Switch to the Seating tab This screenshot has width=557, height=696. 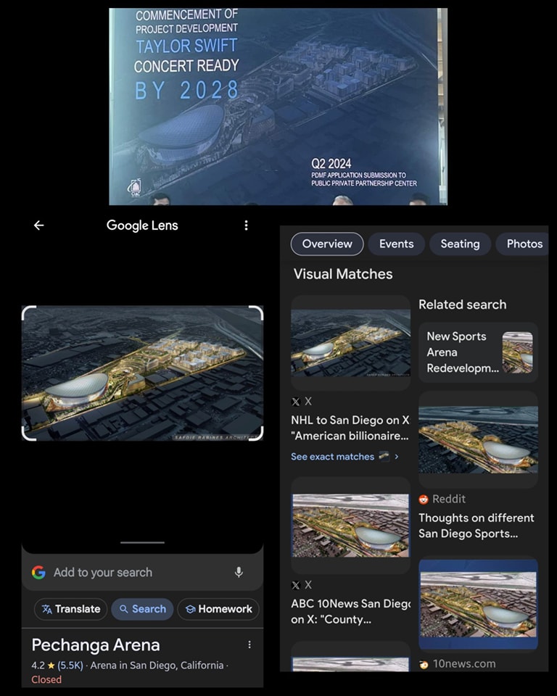pyautogui.click(x=460, y=244)
